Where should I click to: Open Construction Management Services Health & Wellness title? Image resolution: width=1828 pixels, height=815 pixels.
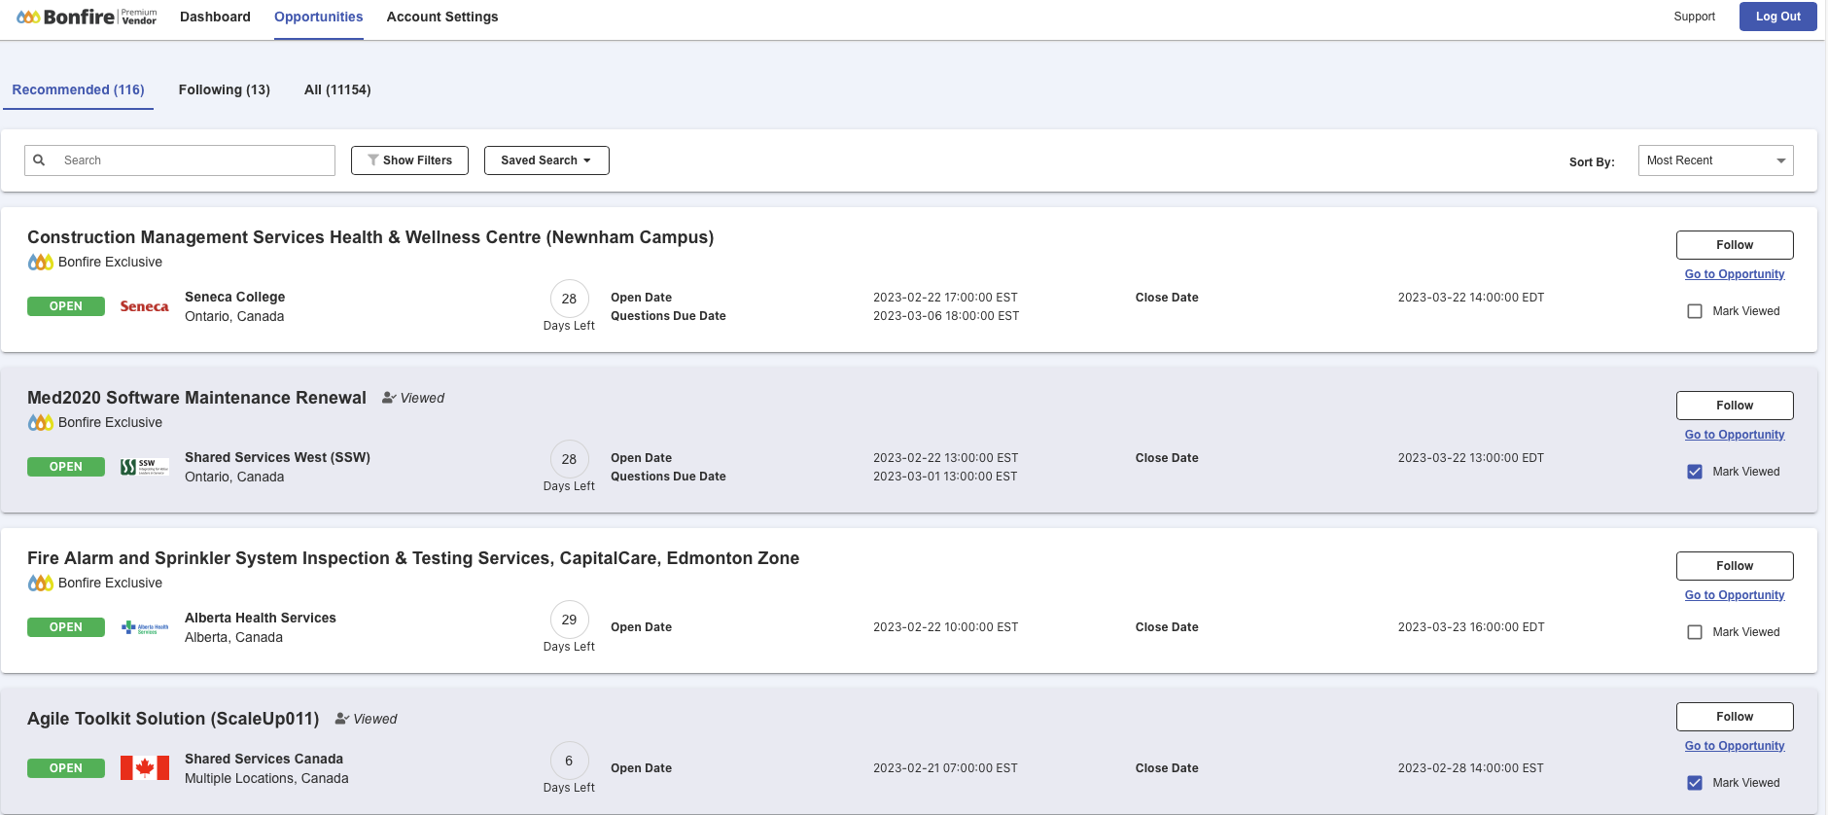pyautogui.click(x=370, y=237)
